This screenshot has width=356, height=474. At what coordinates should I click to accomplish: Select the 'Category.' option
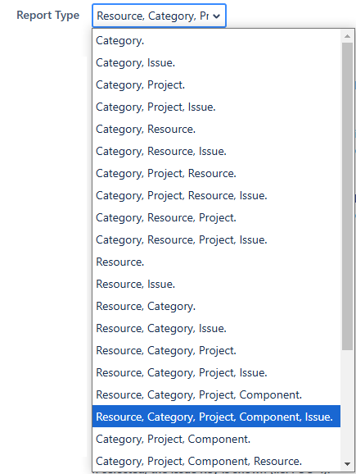tap(216, 40)
